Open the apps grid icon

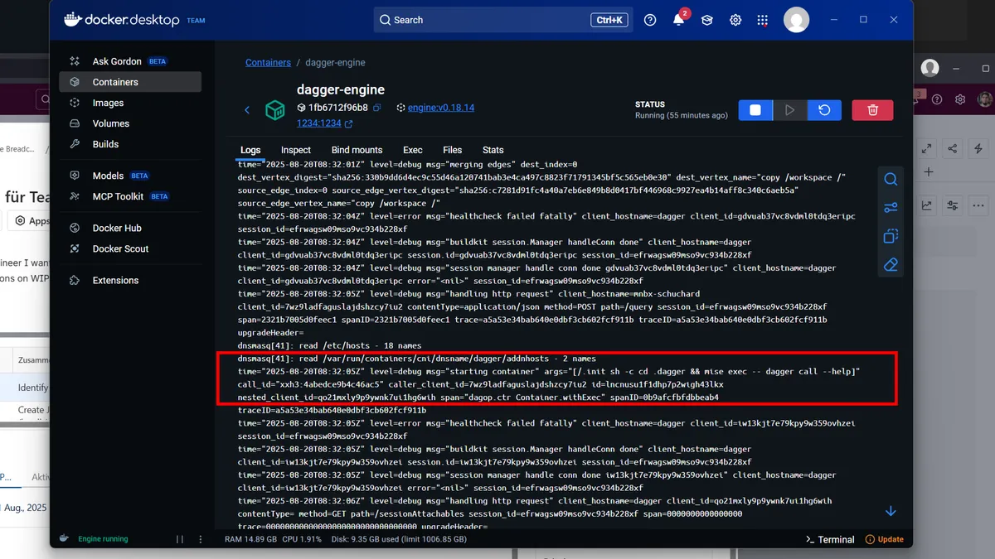coord(763,20)
